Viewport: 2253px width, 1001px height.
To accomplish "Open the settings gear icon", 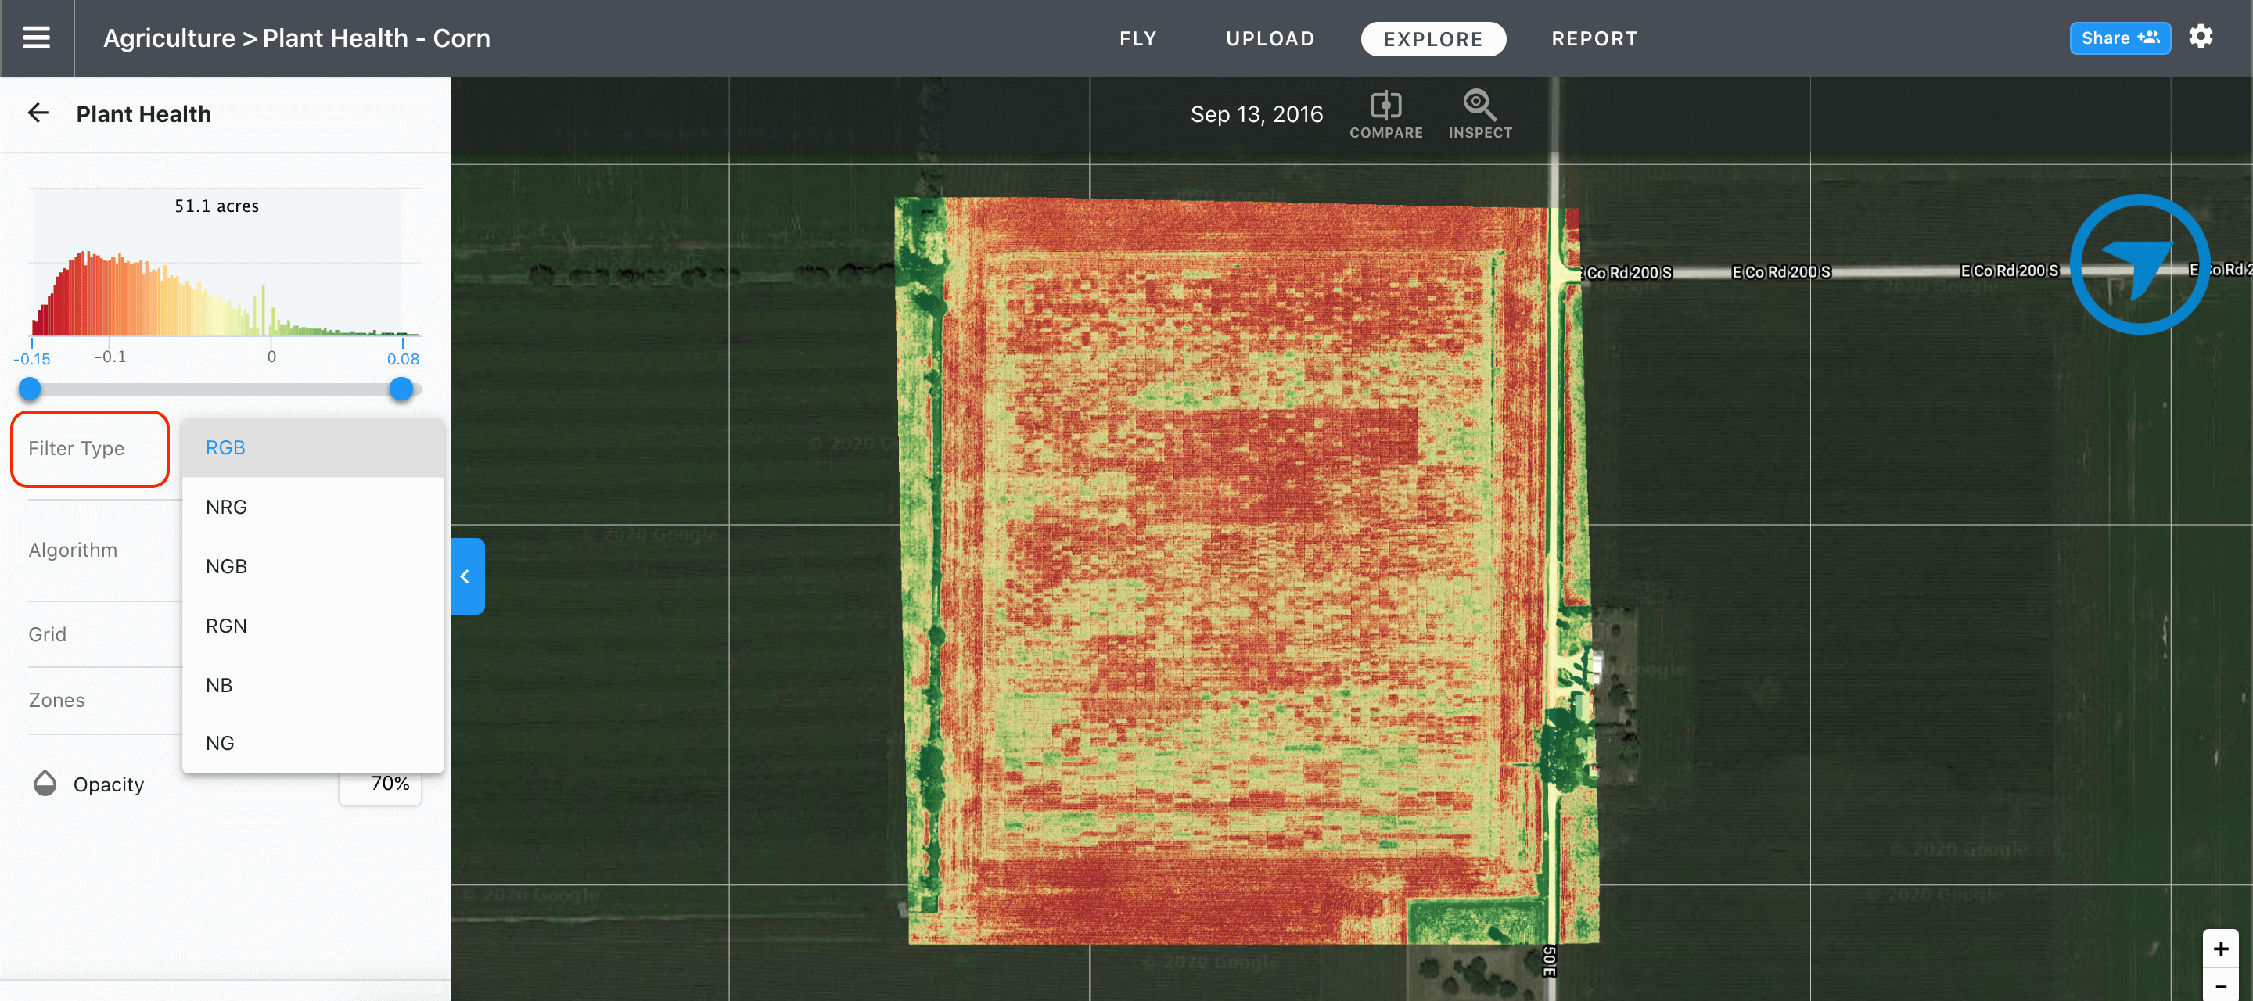I will [x=2201, y=37].
